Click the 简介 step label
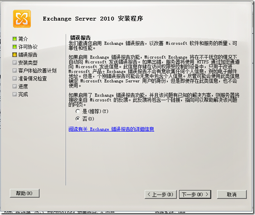The height and width of the screenshot is (215, 255). coord(23,39)
